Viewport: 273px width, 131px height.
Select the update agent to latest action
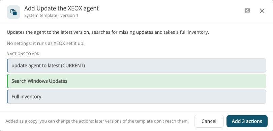[136, 65]
